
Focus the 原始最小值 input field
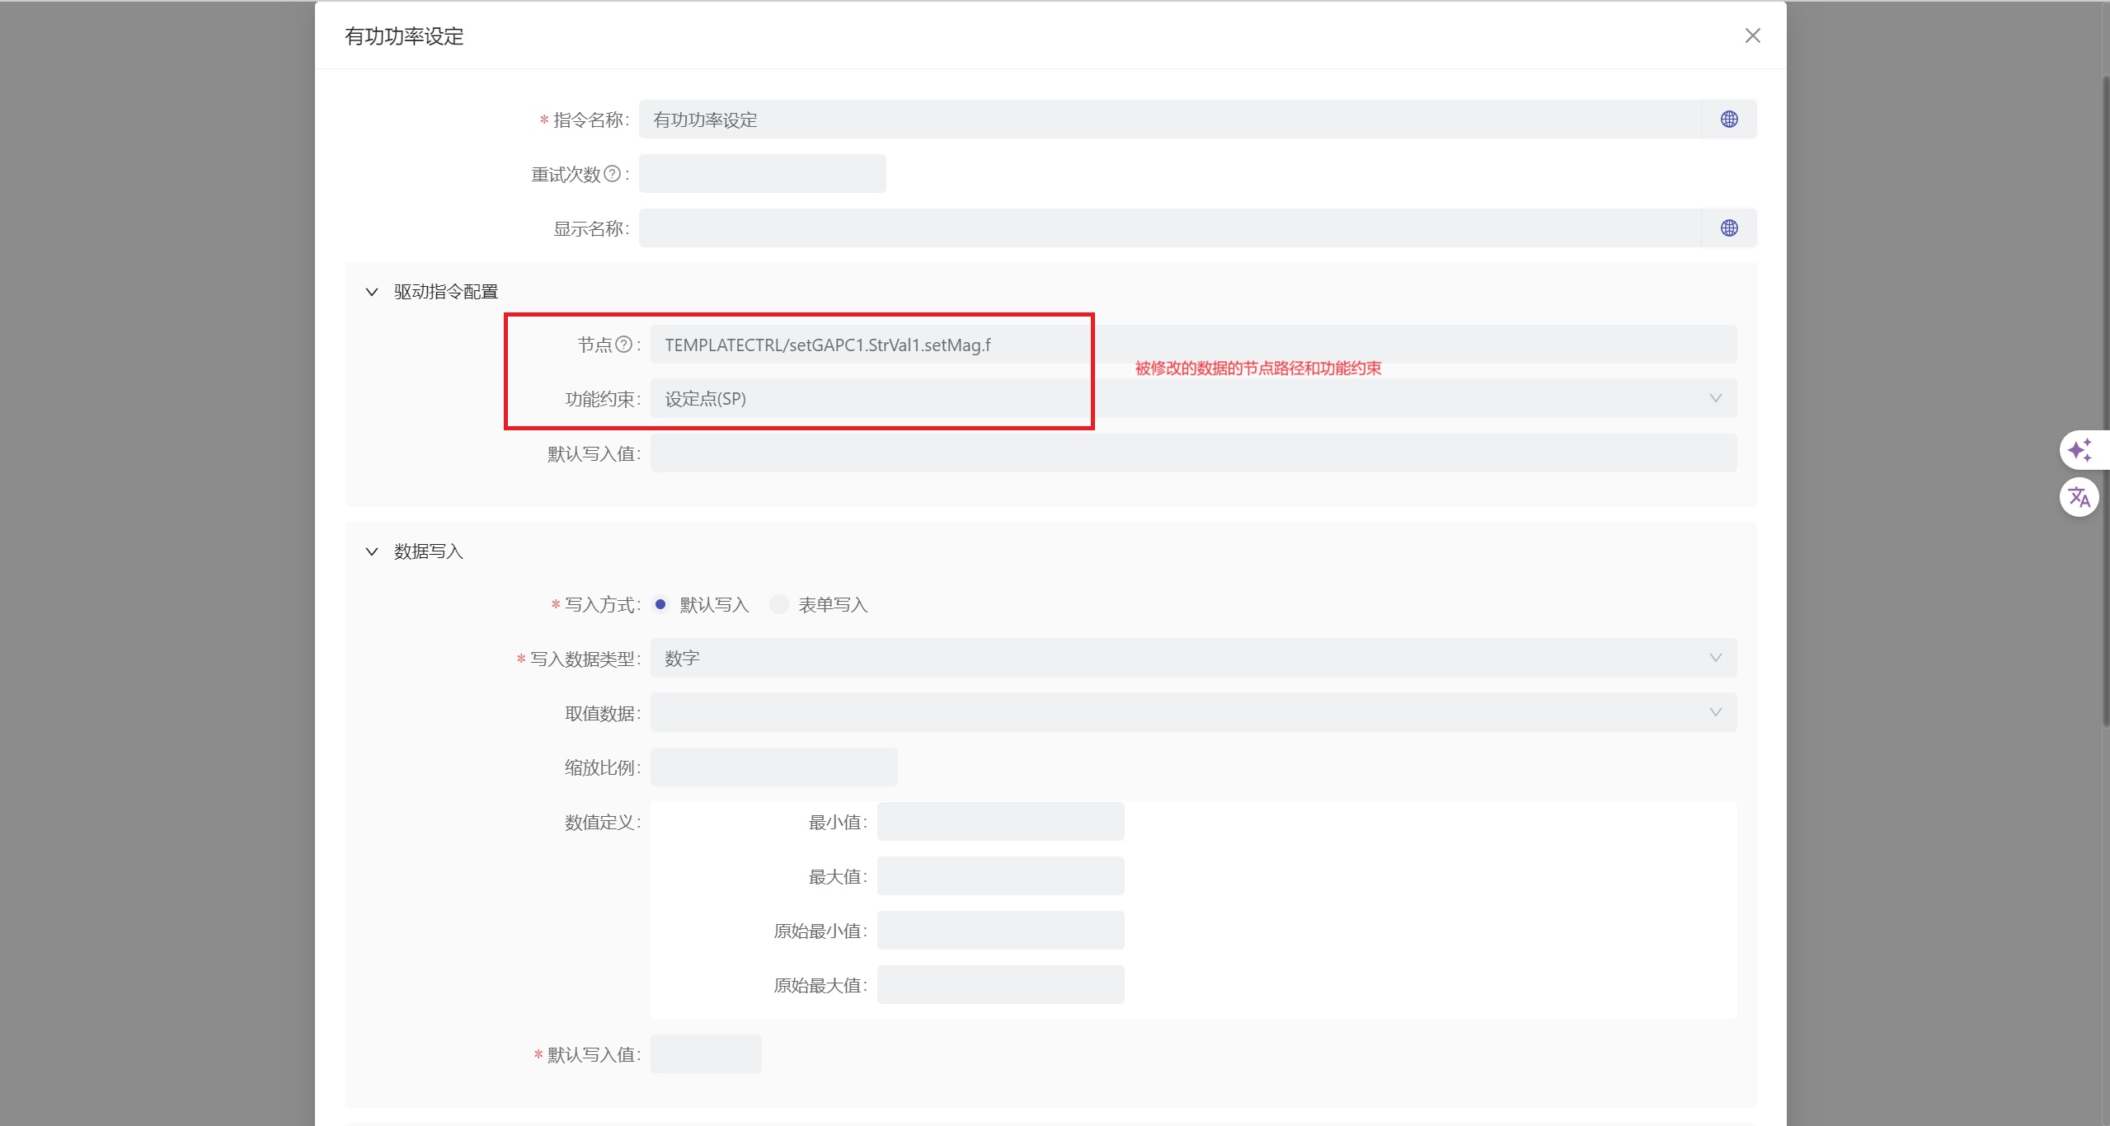(x=1001, y=931)
